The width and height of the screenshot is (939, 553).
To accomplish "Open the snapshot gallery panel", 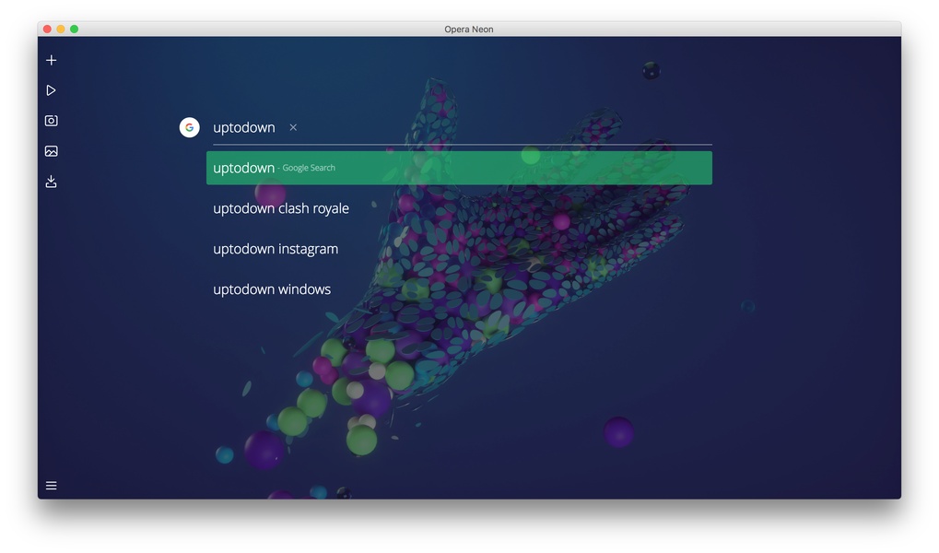I will [x=52, y=151].
